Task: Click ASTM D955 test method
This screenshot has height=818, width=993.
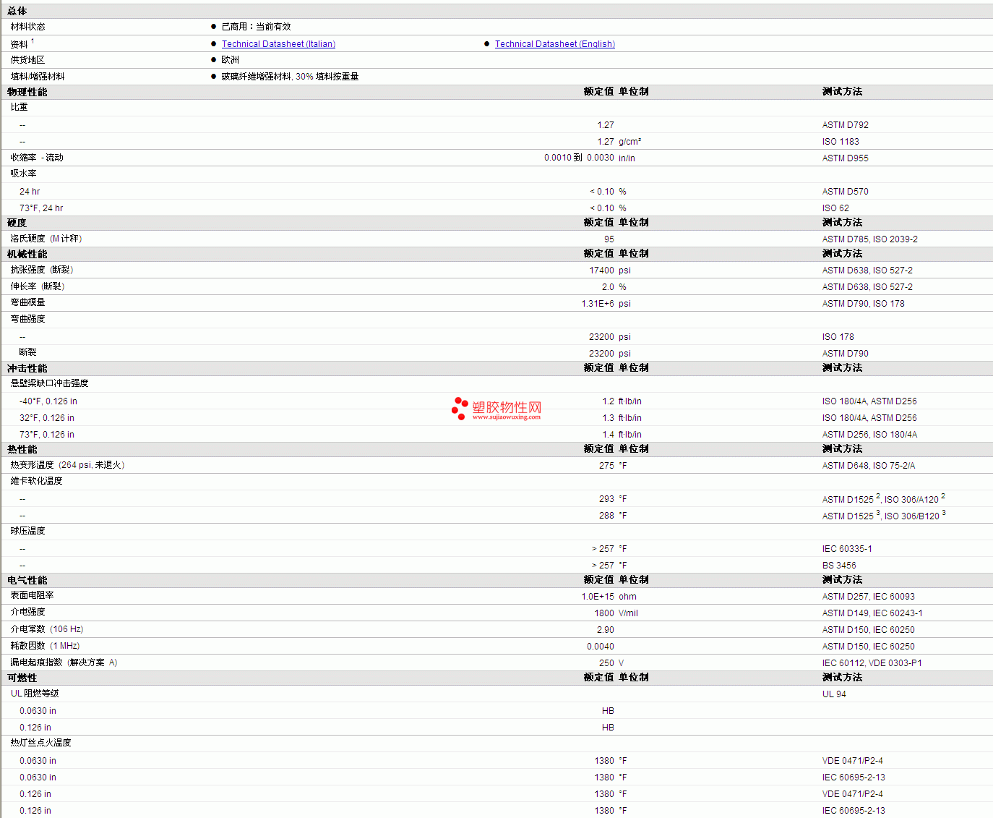Action: click(846, 158)
